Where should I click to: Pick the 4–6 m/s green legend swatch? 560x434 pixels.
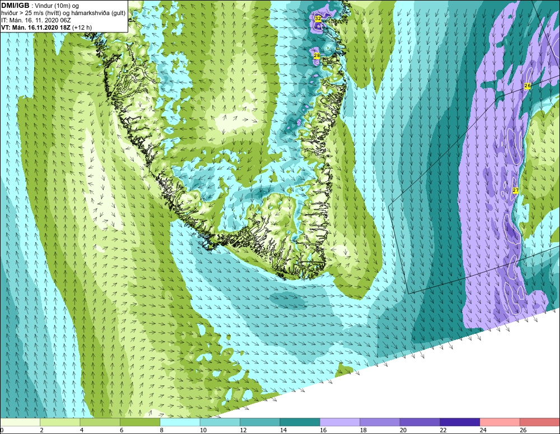click(x=100, y=422)
